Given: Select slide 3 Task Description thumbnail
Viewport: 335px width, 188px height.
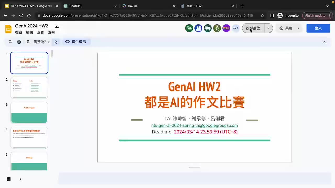Looking at the screenshot, I should point(29,113).
